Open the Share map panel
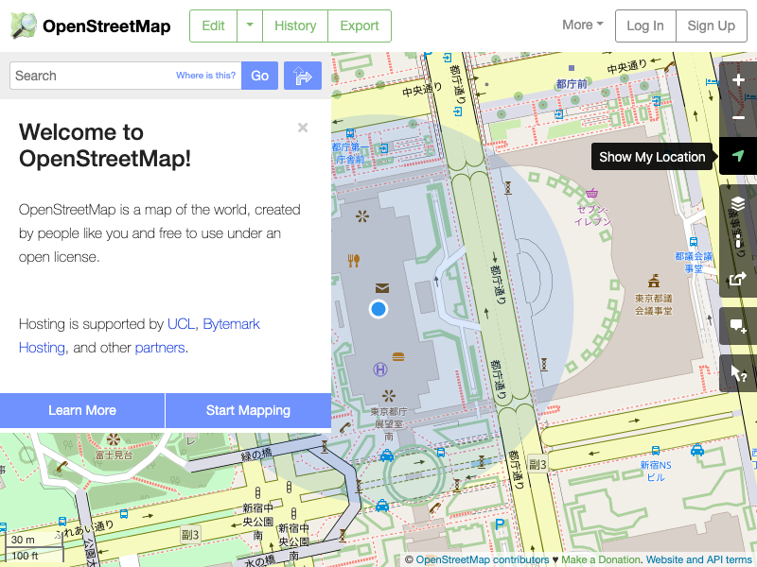Screen dimensions: 757x567 [738, 279]
